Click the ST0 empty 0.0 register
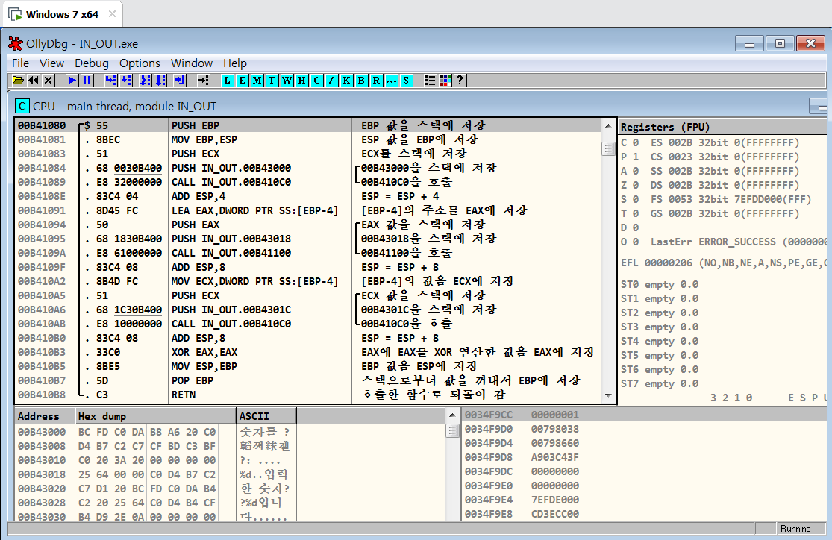This screenshot has width=832, height=540. coord(660,284)
